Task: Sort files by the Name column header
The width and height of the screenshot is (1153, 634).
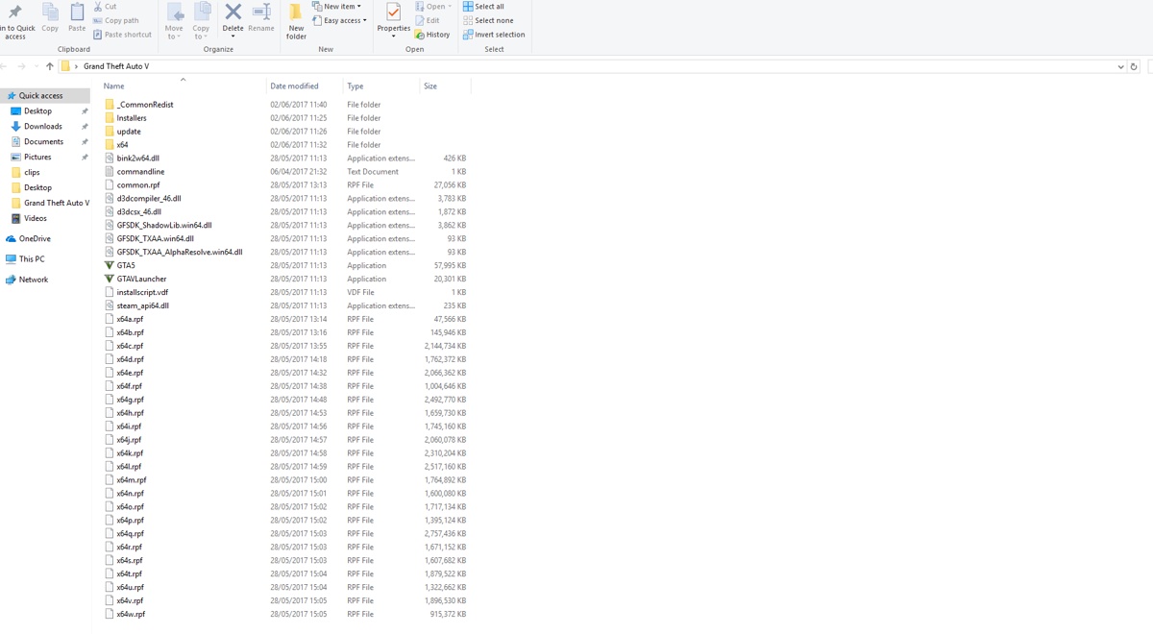Action: (x=113, y=86)
